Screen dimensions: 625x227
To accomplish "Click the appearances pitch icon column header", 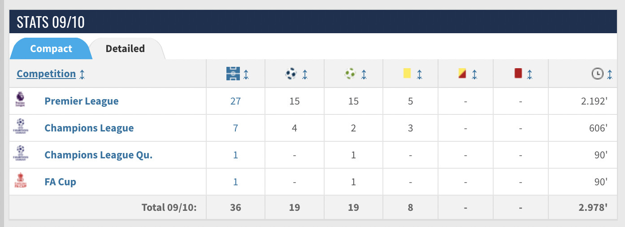I will pyautogui.click(x=233, y=74).
